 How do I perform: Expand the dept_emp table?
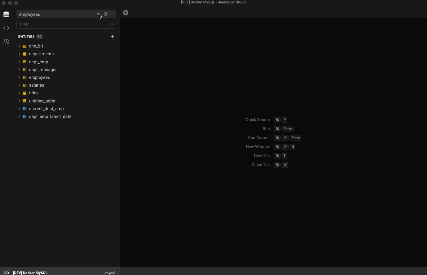[x=19, y=62]
